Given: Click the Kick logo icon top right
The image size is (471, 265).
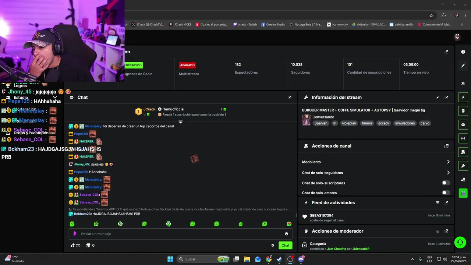Looking at the screenshot, I should pyautogui.click(x=457, y=36).
